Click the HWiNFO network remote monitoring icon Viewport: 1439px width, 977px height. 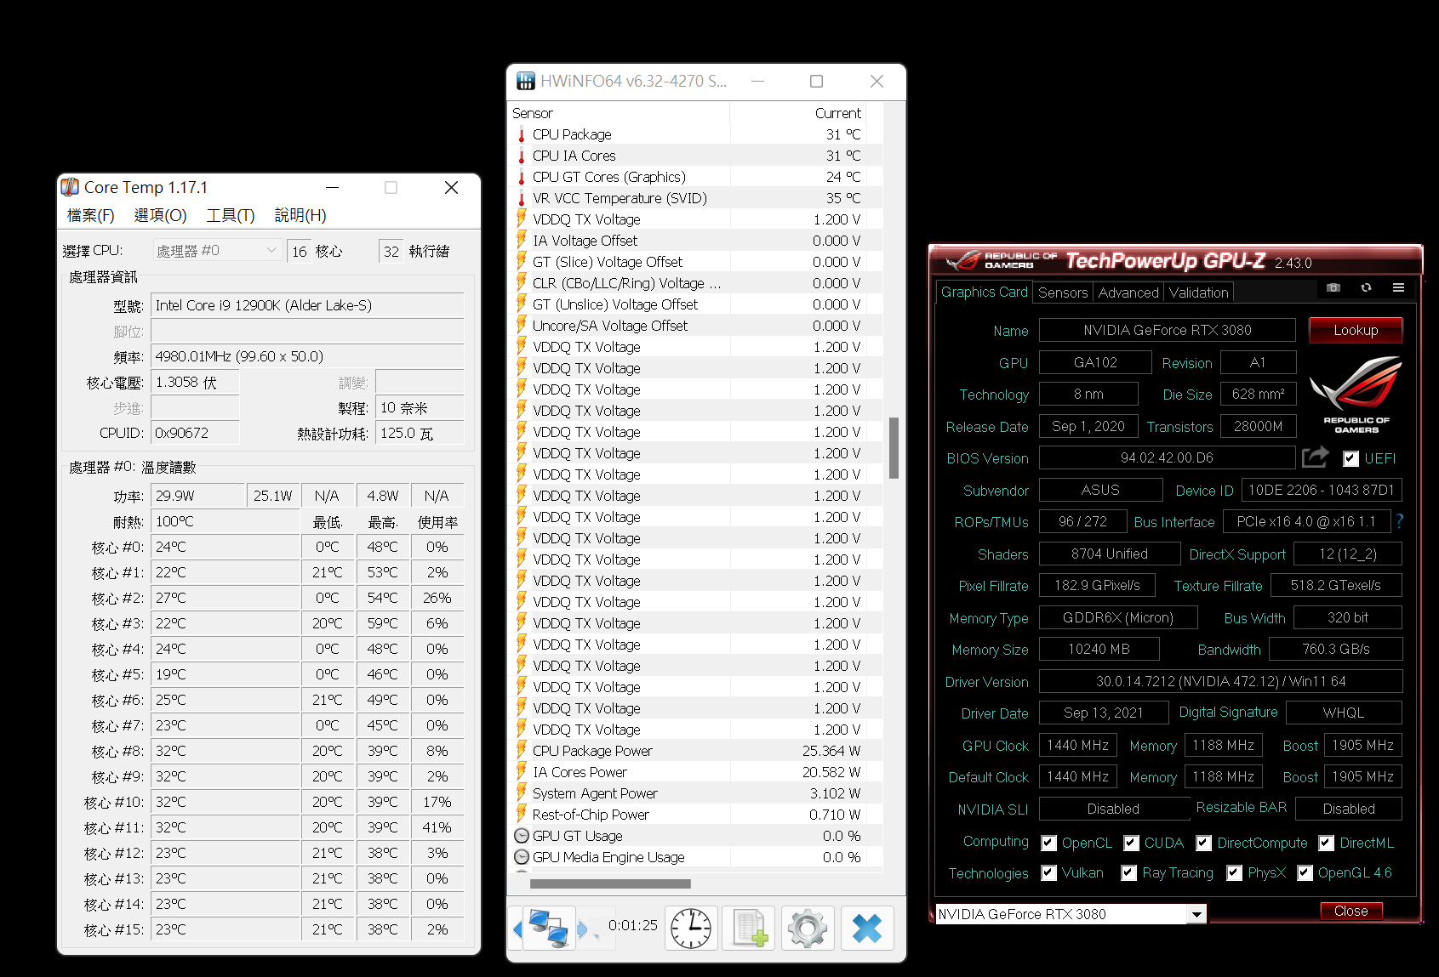[548, 929]
